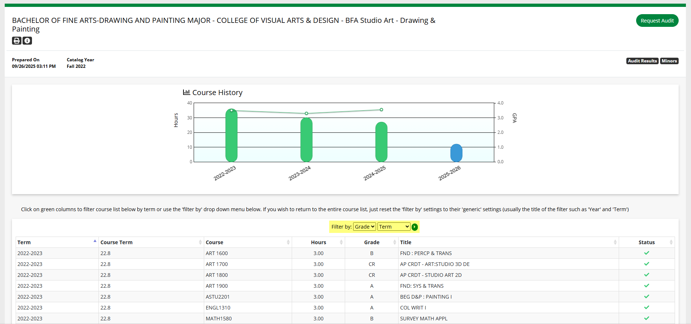Click title 'SURVEY MATH APPL'

[424, 319]
